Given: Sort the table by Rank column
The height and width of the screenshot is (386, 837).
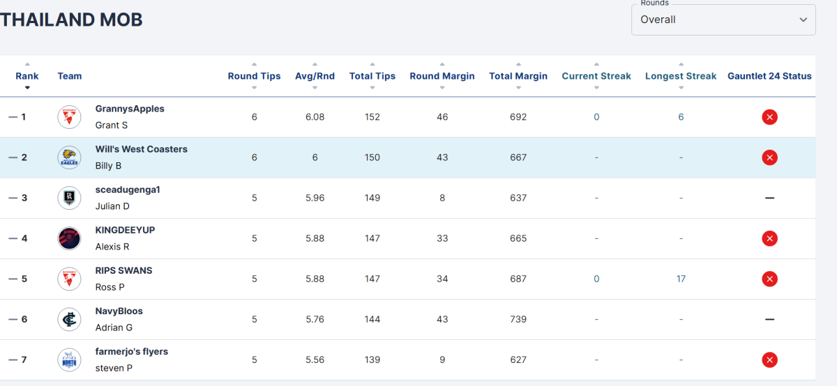Looking at the screenshot, I should [27, 76].
